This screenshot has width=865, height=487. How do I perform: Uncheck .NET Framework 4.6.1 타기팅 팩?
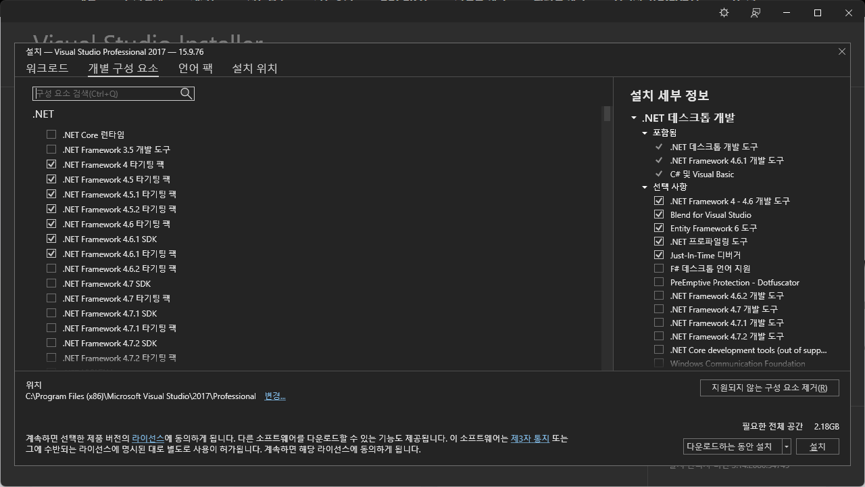pos(51,254)
